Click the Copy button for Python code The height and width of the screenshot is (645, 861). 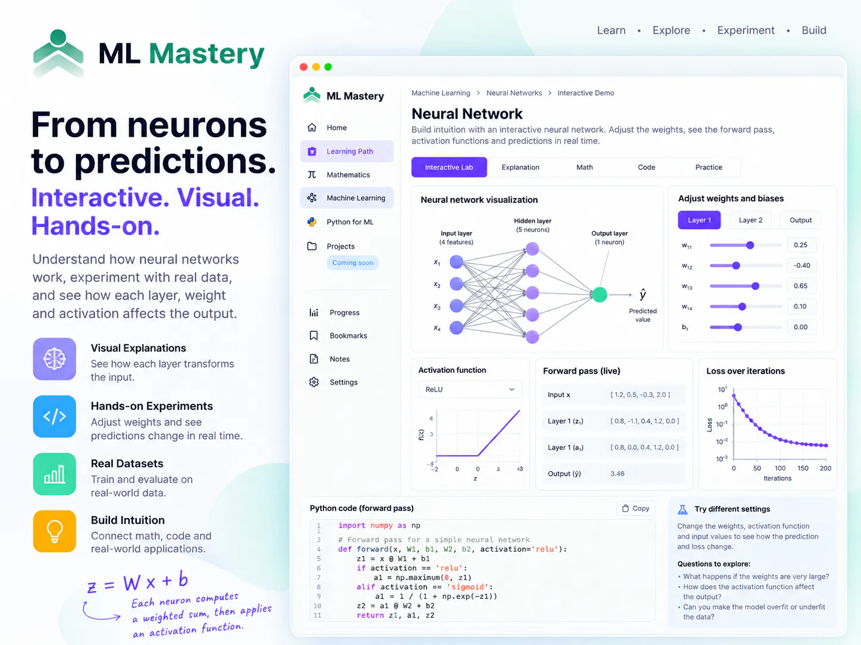pyautogui.click(x=636, y=508)
